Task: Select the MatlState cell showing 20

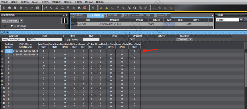Action: (x=43, y=66)
